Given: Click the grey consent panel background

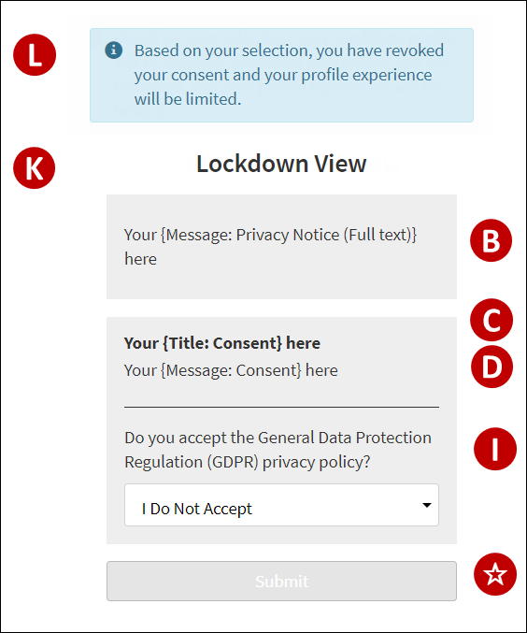Looking at the screenshot, I should point(281,430).
